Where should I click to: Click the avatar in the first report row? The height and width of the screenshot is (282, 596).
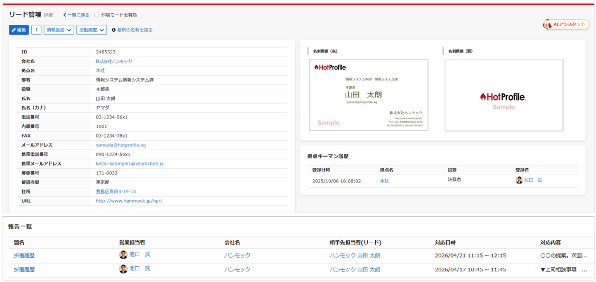[x=123, y=255]
